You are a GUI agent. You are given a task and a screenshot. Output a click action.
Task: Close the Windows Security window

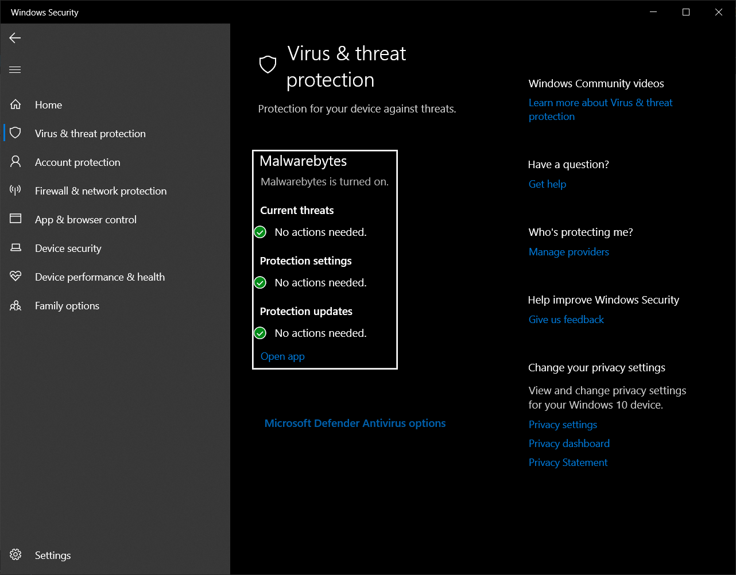tap(719, 12)
